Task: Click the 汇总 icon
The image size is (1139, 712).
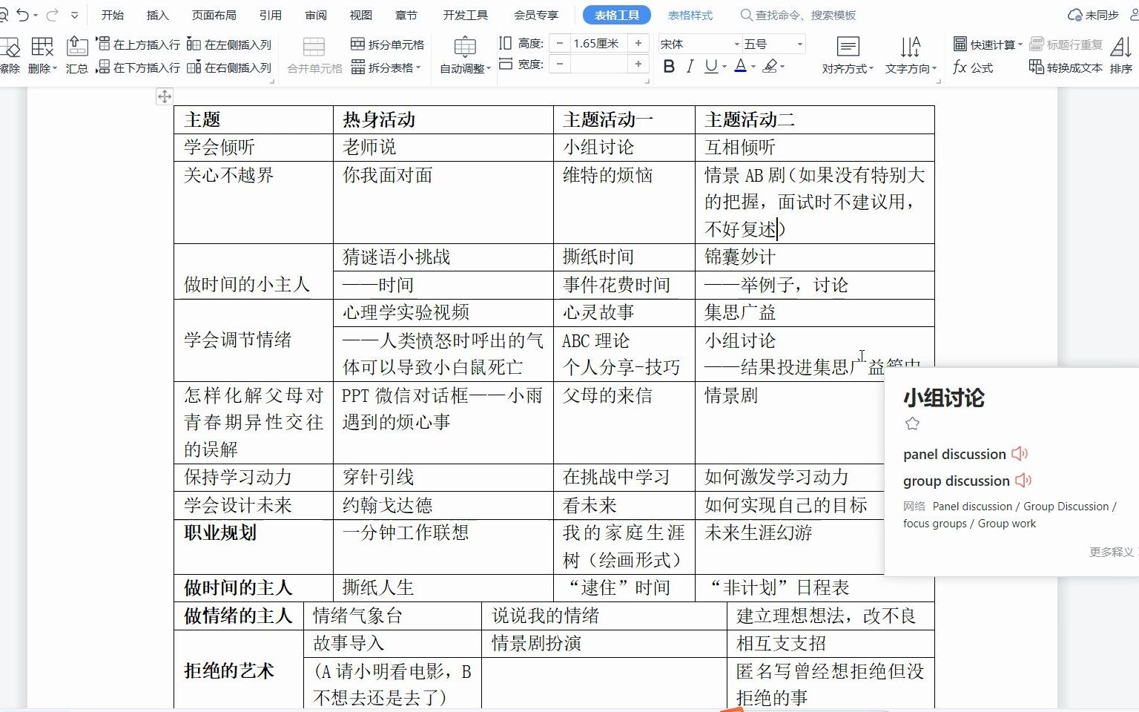Action: [77, 56]
